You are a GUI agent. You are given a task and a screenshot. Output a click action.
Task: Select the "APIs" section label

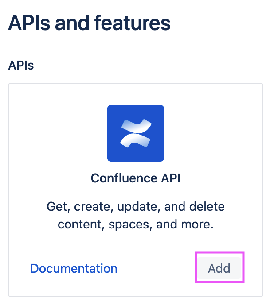21,66
